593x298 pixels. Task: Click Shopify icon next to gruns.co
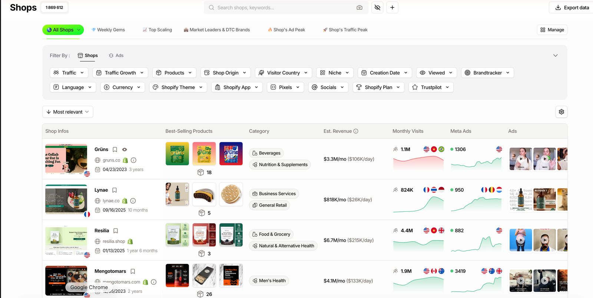pyautogui.click(x=125, y=160)
